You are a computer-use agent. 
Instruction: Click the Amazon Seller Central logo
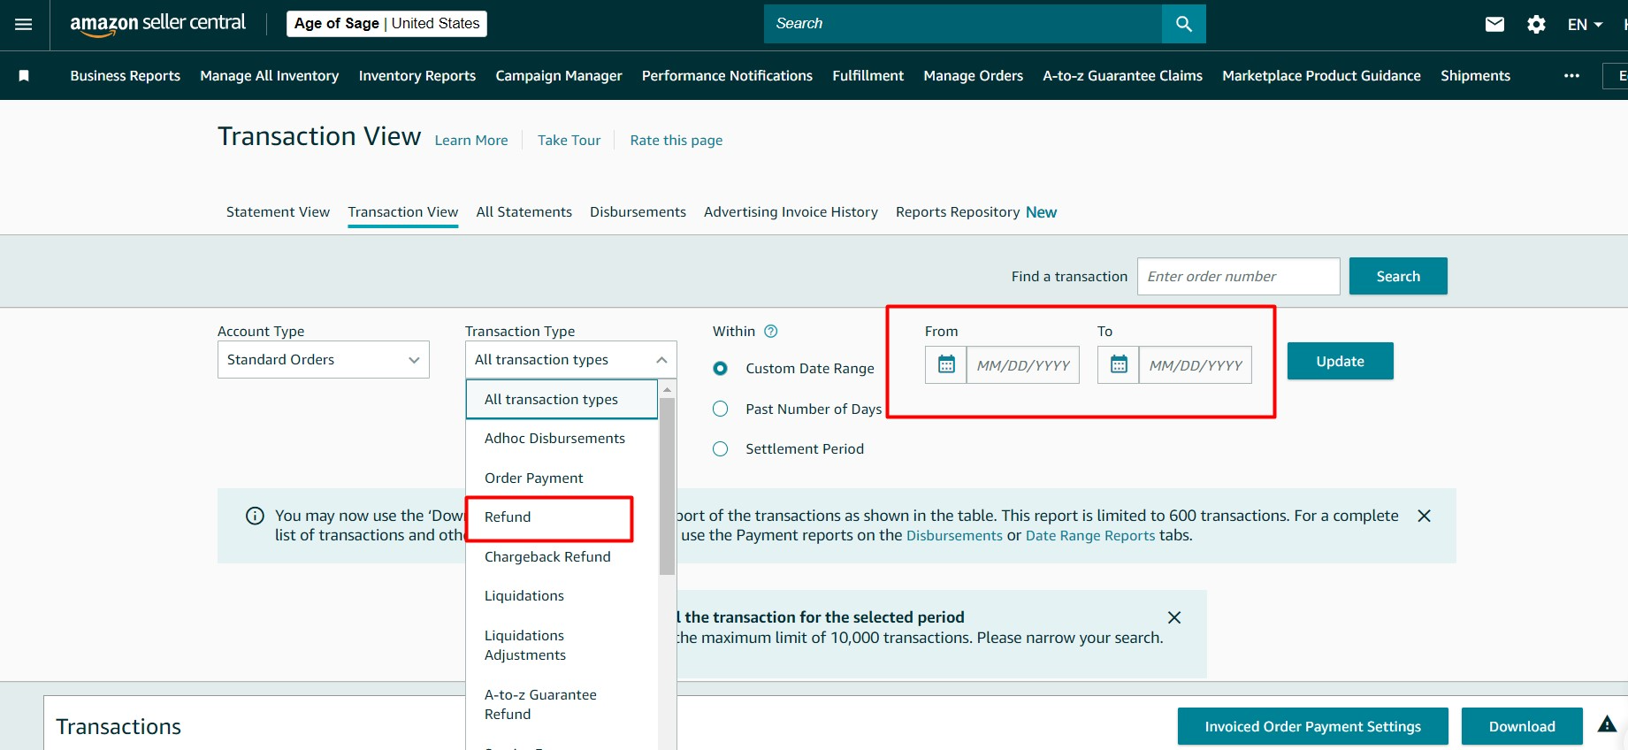[157, 24]
